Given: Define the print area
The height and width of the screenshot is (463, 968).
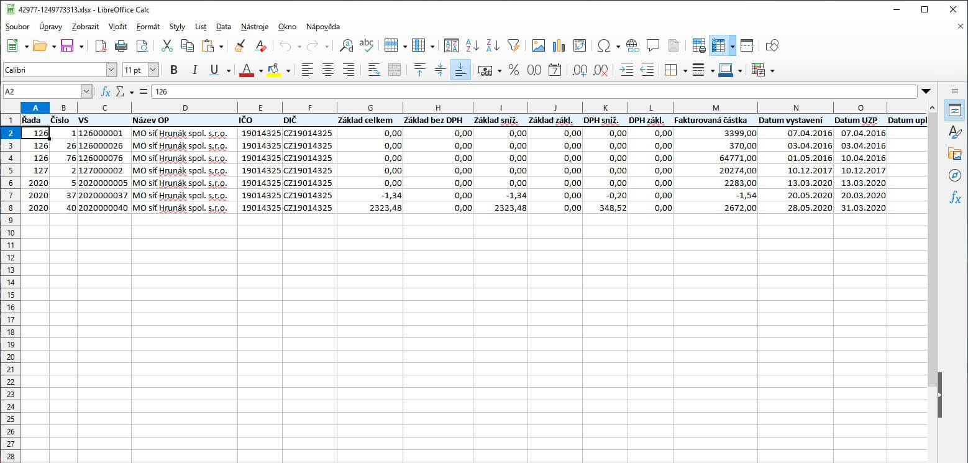Looking at the screenshot, I should pyautogui.click(x=698, y=45).
